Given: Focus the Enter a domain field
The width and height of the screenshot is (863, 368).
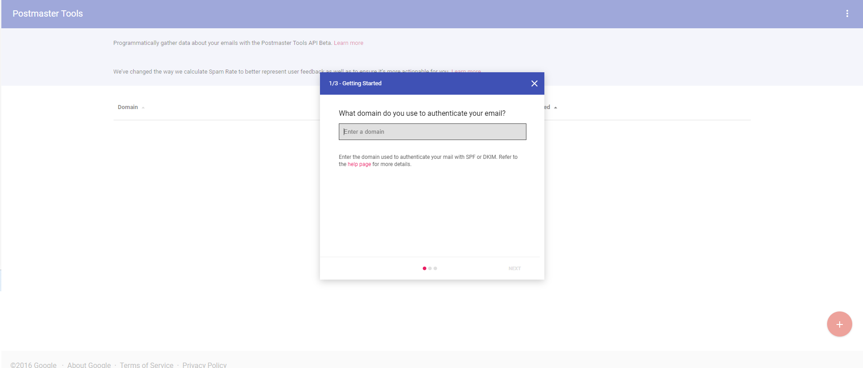Looking at the screenshot, I should 432,131.
